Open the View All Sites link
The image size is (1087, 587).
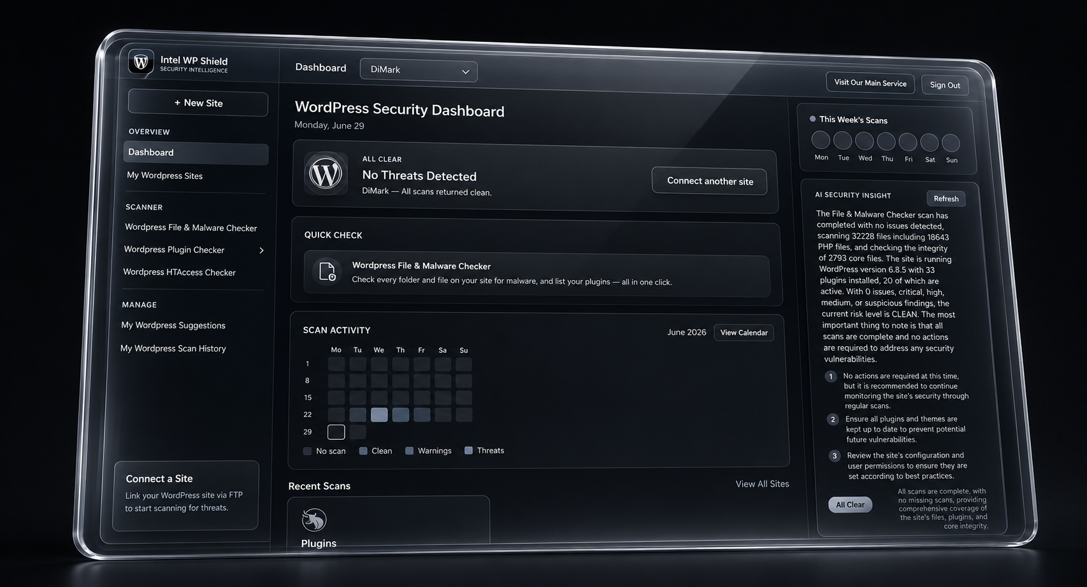pyautogui.click(x=762, y=484)
